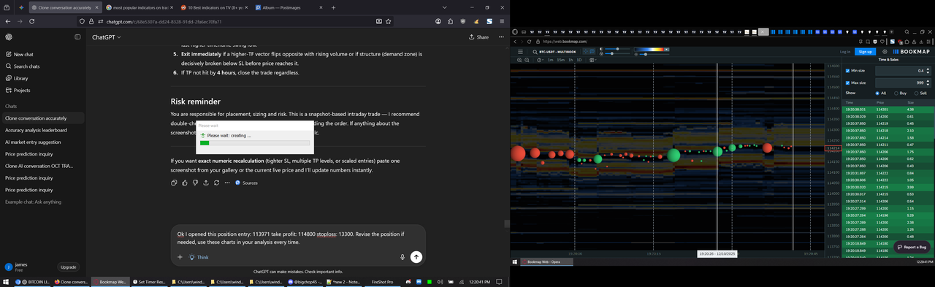Viewport: 935px width, 287px height.
Task: Click Bookmap Log in link
Action: [845, 52]
